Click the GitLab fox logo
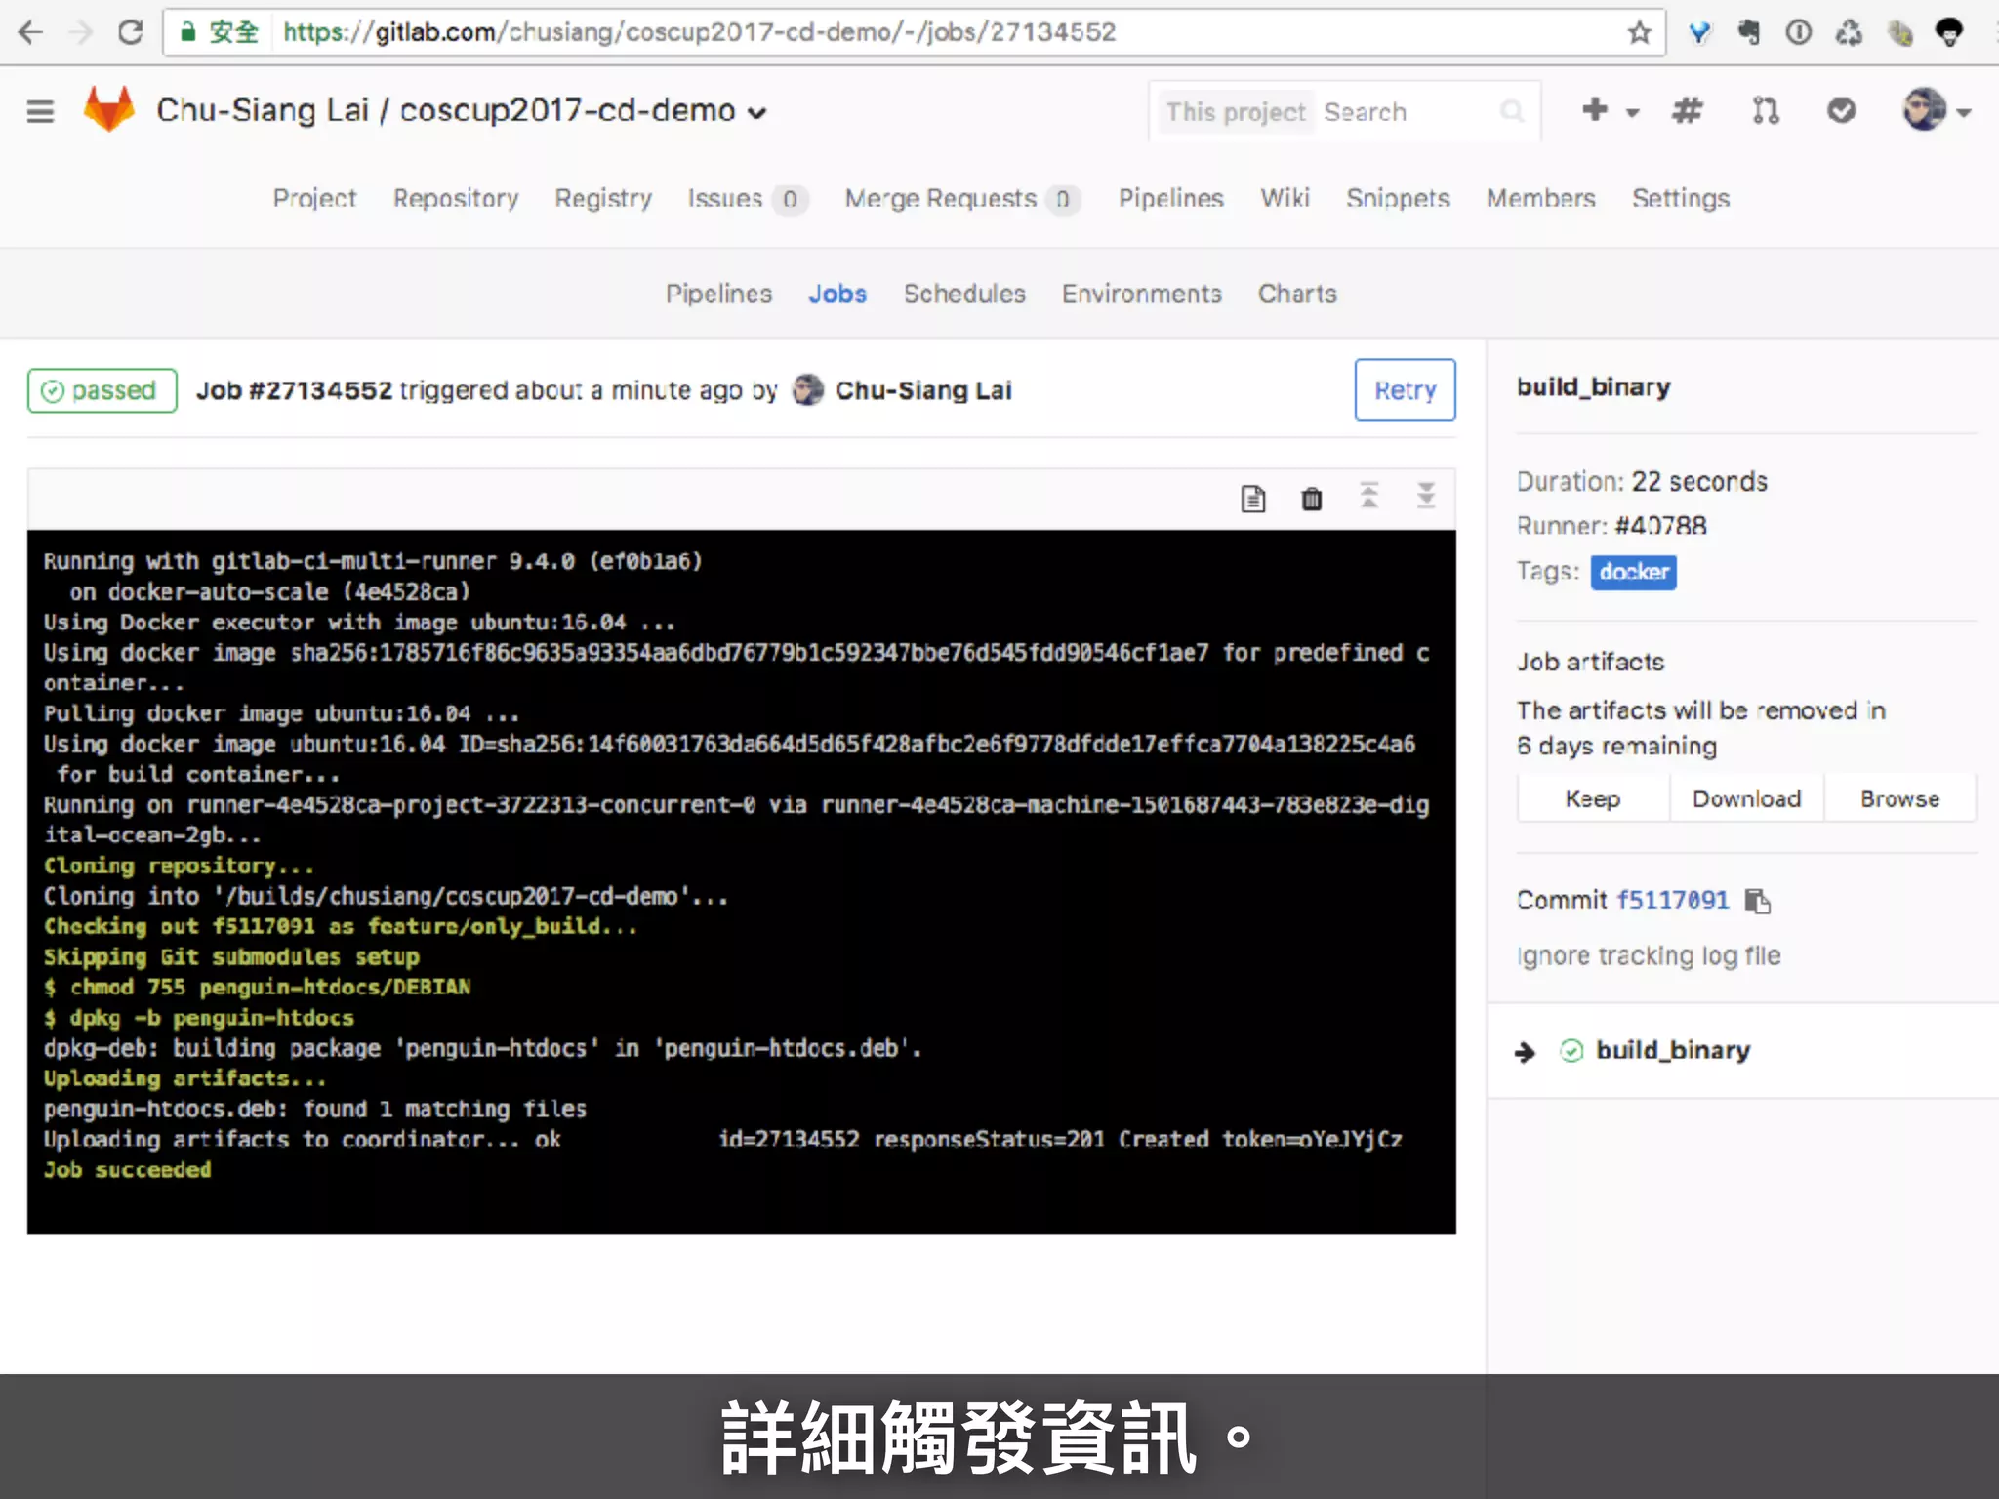The height and width of the screenshot is (1499, 1999). pos(108,109)
